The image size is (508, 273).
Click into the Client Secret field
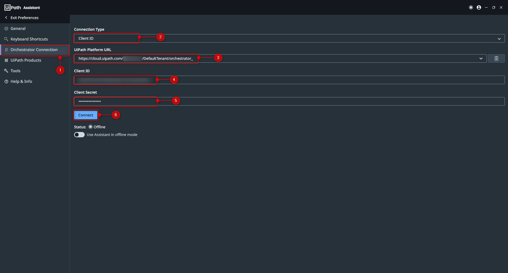289,101
